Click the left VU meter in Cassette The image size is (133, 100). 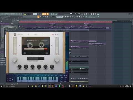[x=15, y=46]
